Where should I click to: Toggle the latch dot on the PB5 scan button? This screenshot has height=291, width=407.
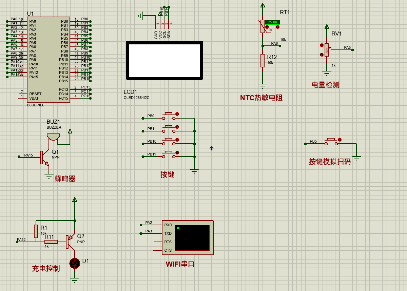(340, 140)
